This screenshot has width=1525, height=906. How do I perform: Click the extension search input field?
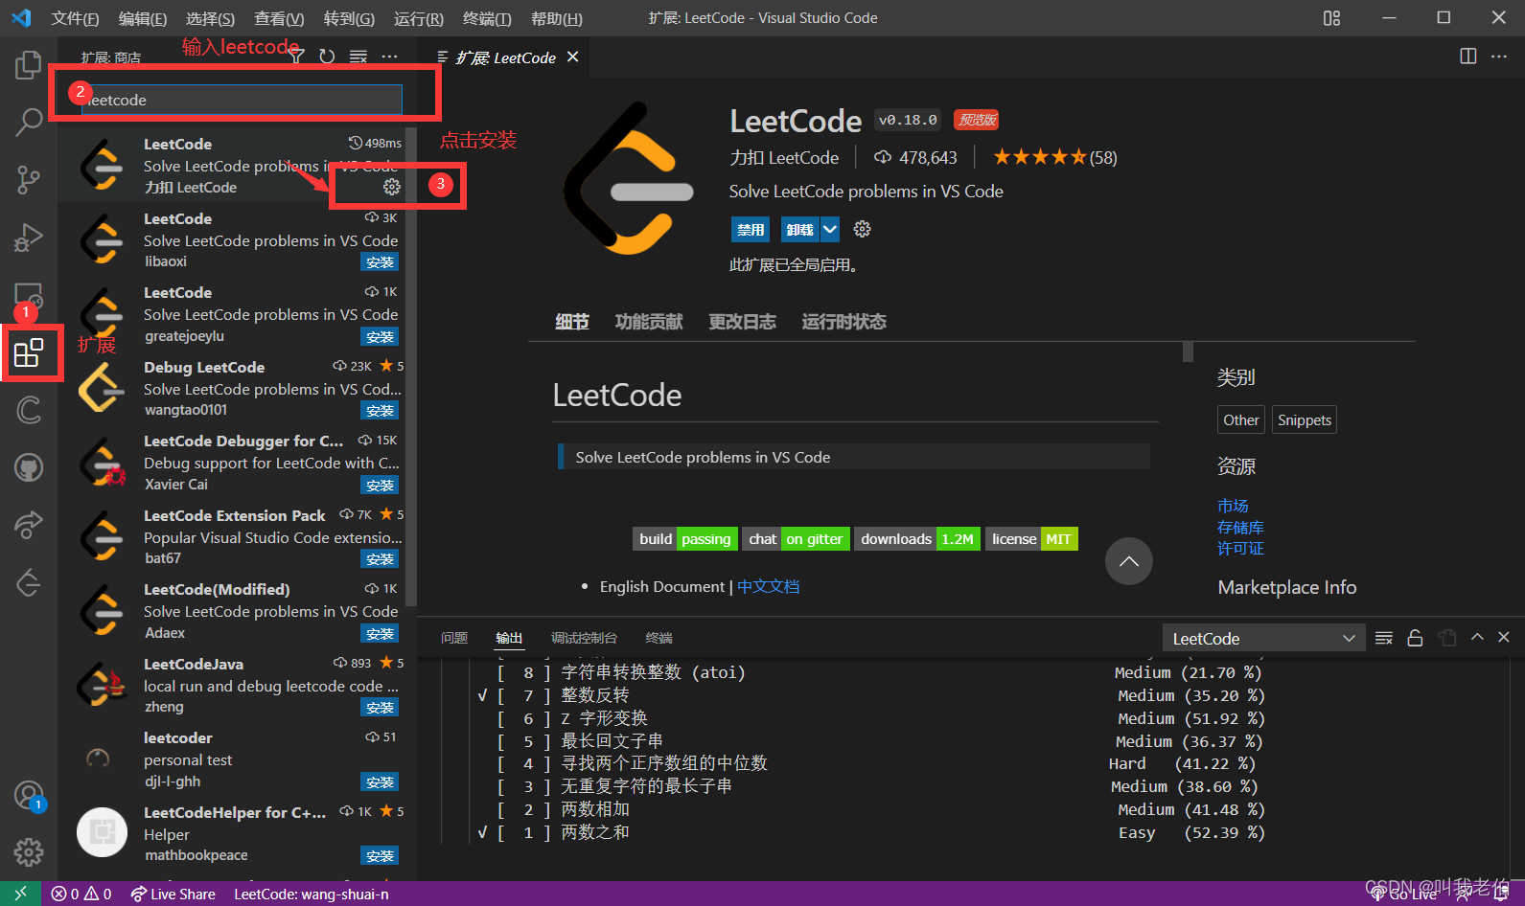point(242,100)
